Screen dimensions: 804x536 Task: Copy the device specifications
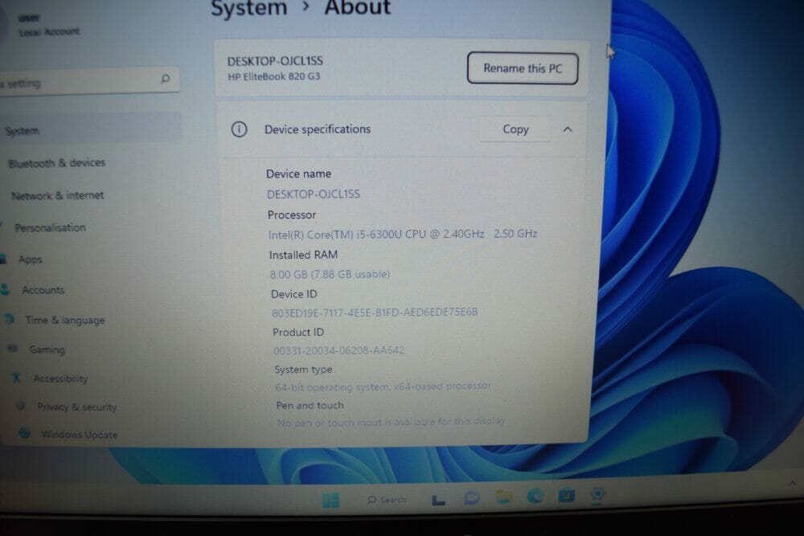(x=515, y=129)
